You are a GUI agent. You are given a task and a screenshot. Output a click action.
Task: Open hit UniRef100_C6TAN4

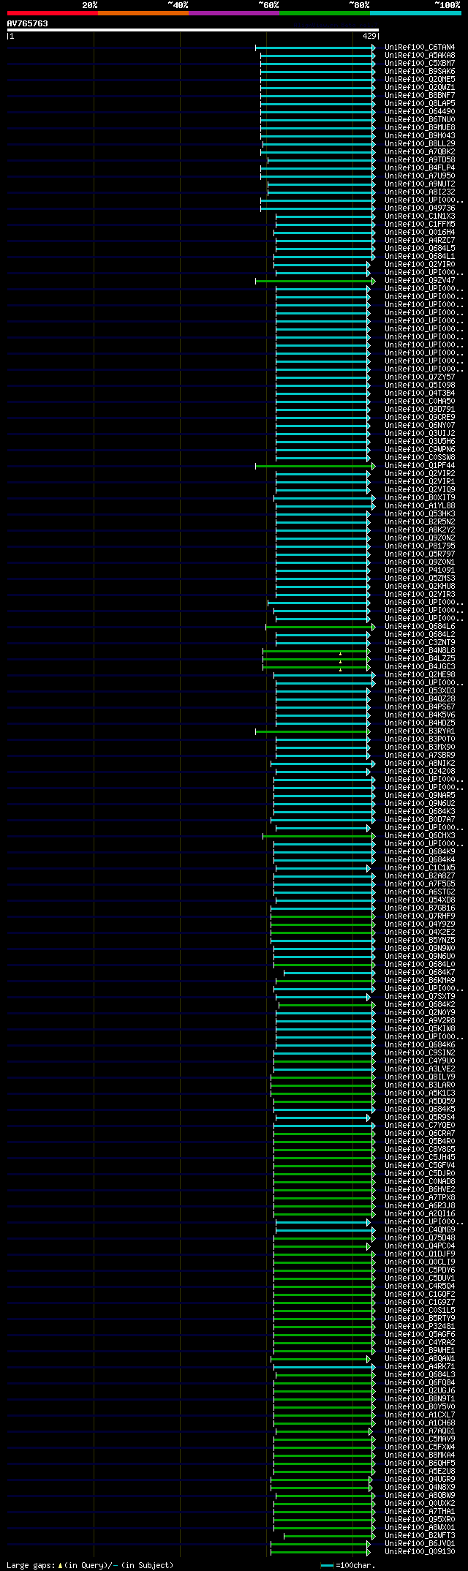(x=420, y=48)
